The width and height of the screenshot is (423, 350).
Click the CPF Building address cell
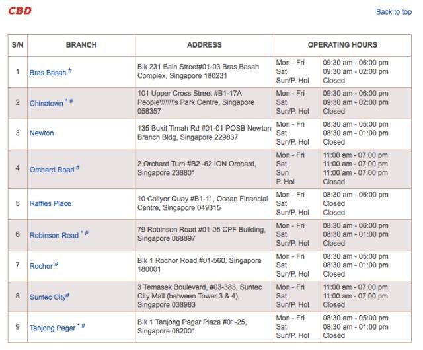(201, 234)
